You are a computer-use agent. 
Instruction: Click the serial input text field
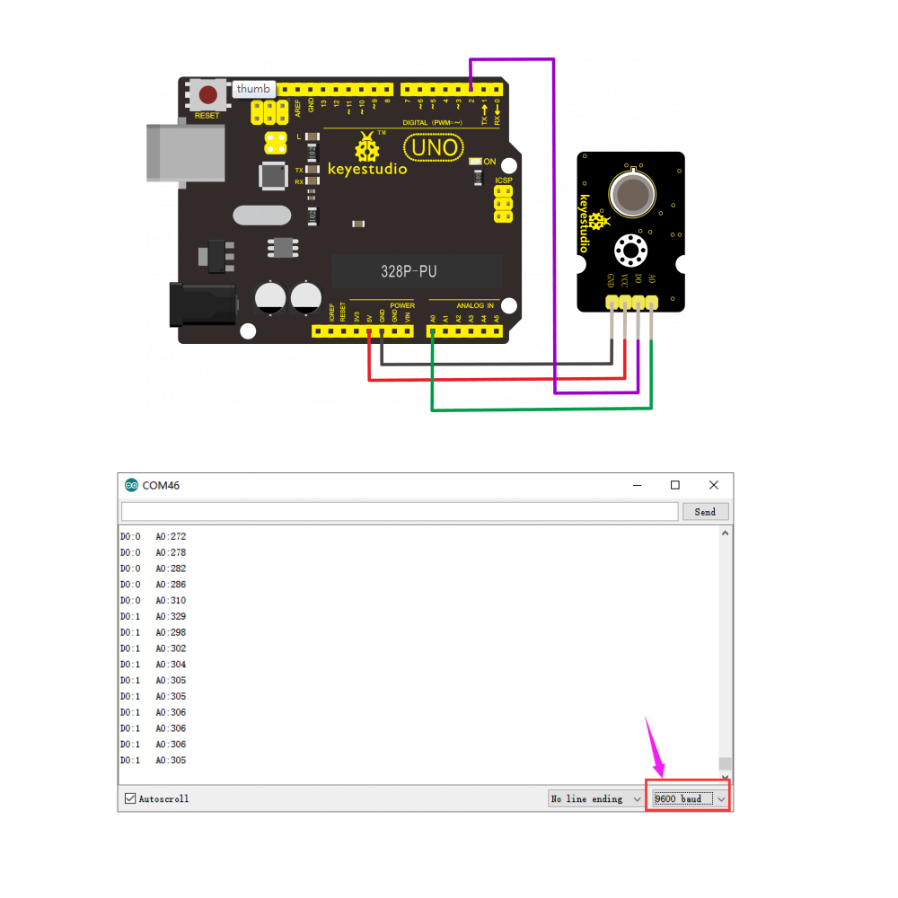(400, 512)
